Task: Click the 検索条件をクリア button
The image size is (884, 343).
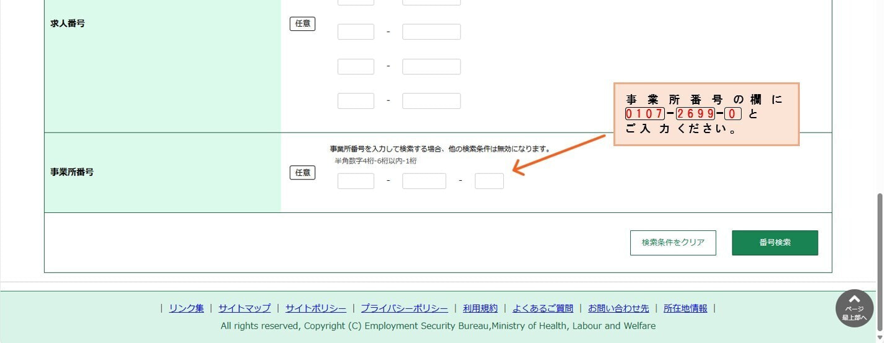Action: click(x=672, y=243)
